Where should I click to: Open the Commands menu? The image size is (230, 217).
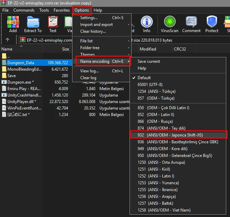[24, 10]
